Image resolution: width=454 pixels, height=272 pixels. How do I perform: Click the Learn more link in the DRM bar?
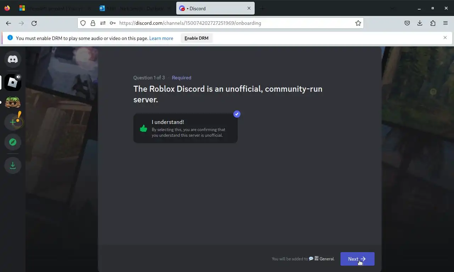[x=161, y=38]
